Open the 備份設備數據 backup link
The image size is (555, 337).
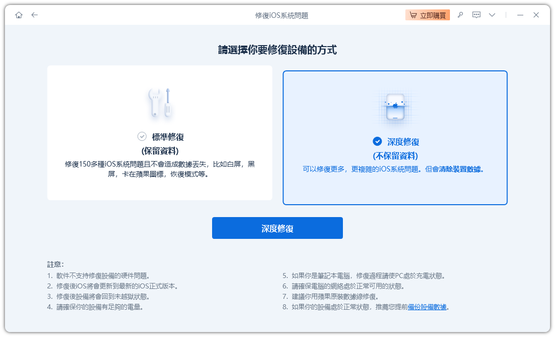428,308
